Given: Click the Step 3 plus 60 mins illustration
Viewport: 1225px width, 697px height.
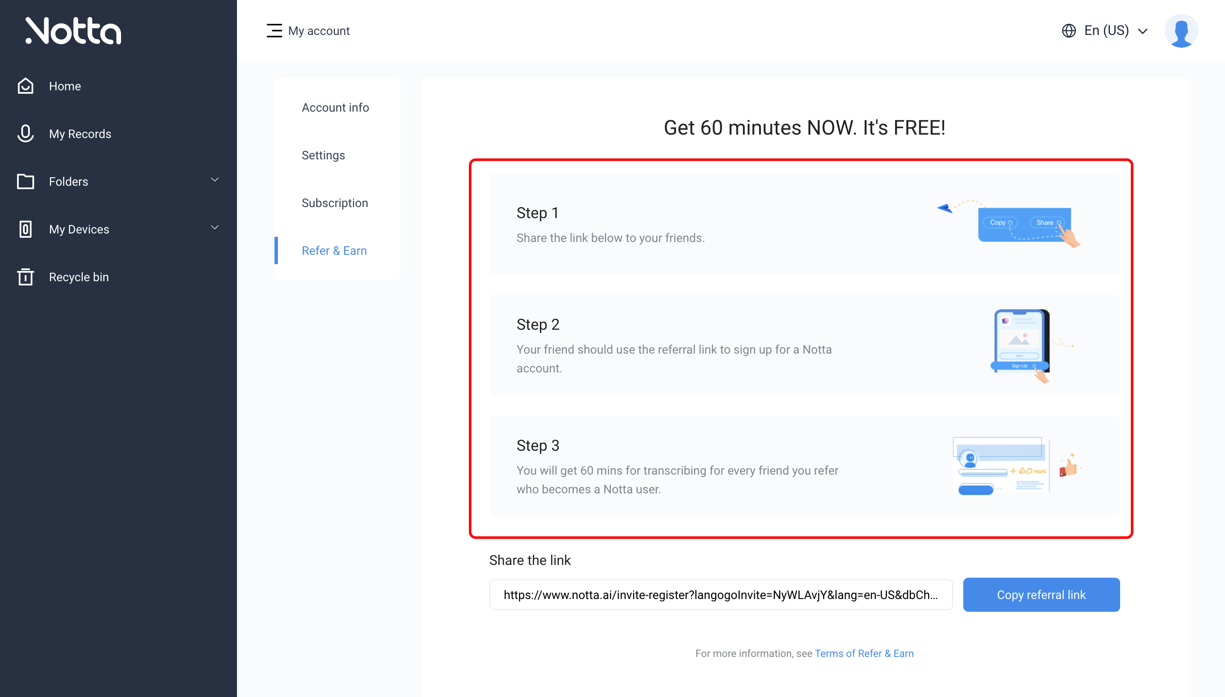Looking at the screenshot, I should pos(1017,466).
